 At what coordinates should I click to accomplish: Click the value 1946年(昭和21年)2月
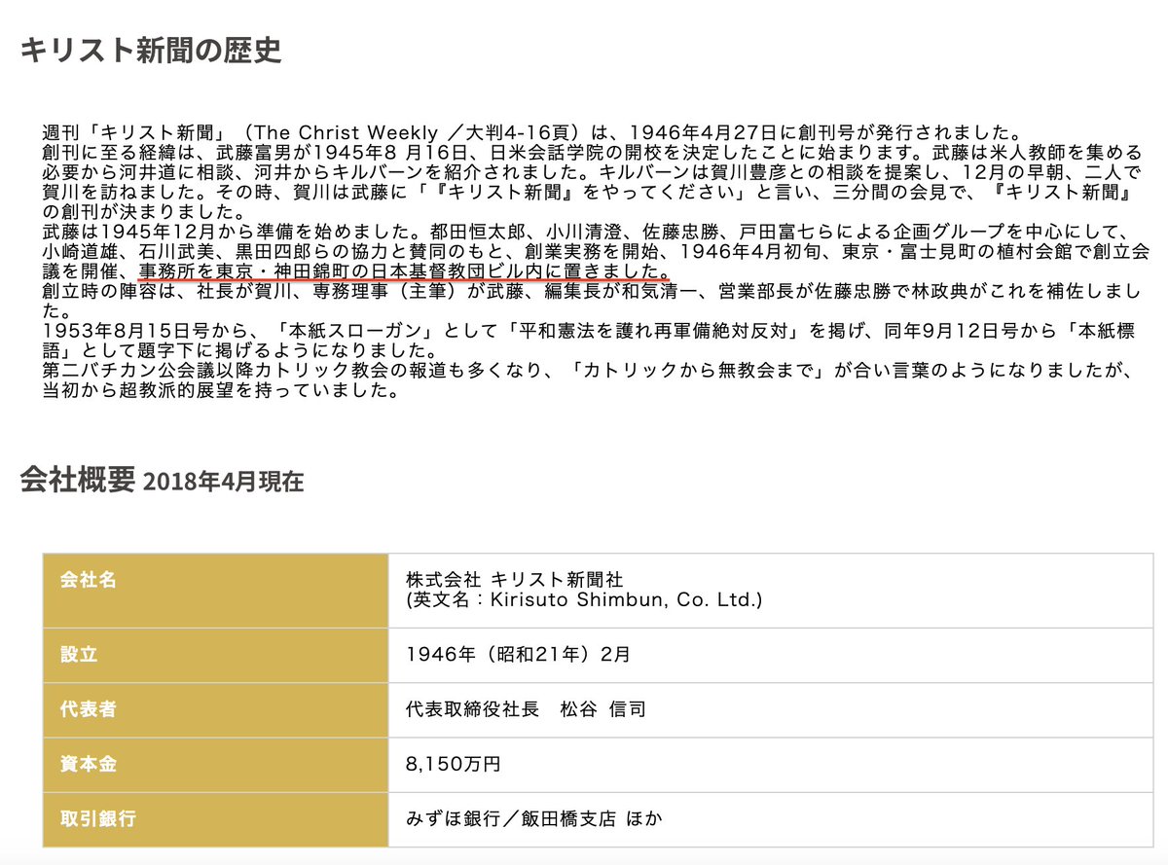(x=518, y=655)
